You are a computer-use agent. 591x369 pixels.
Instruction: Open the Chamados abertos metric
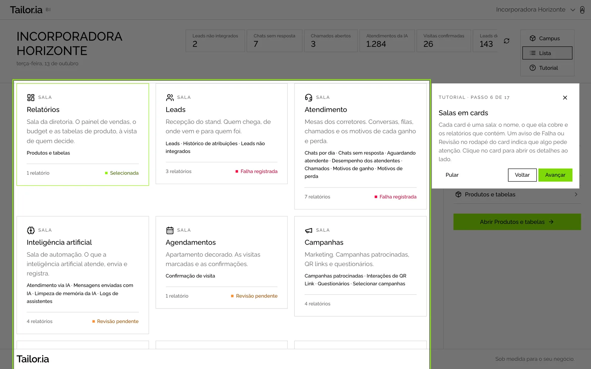coord(331,41)
